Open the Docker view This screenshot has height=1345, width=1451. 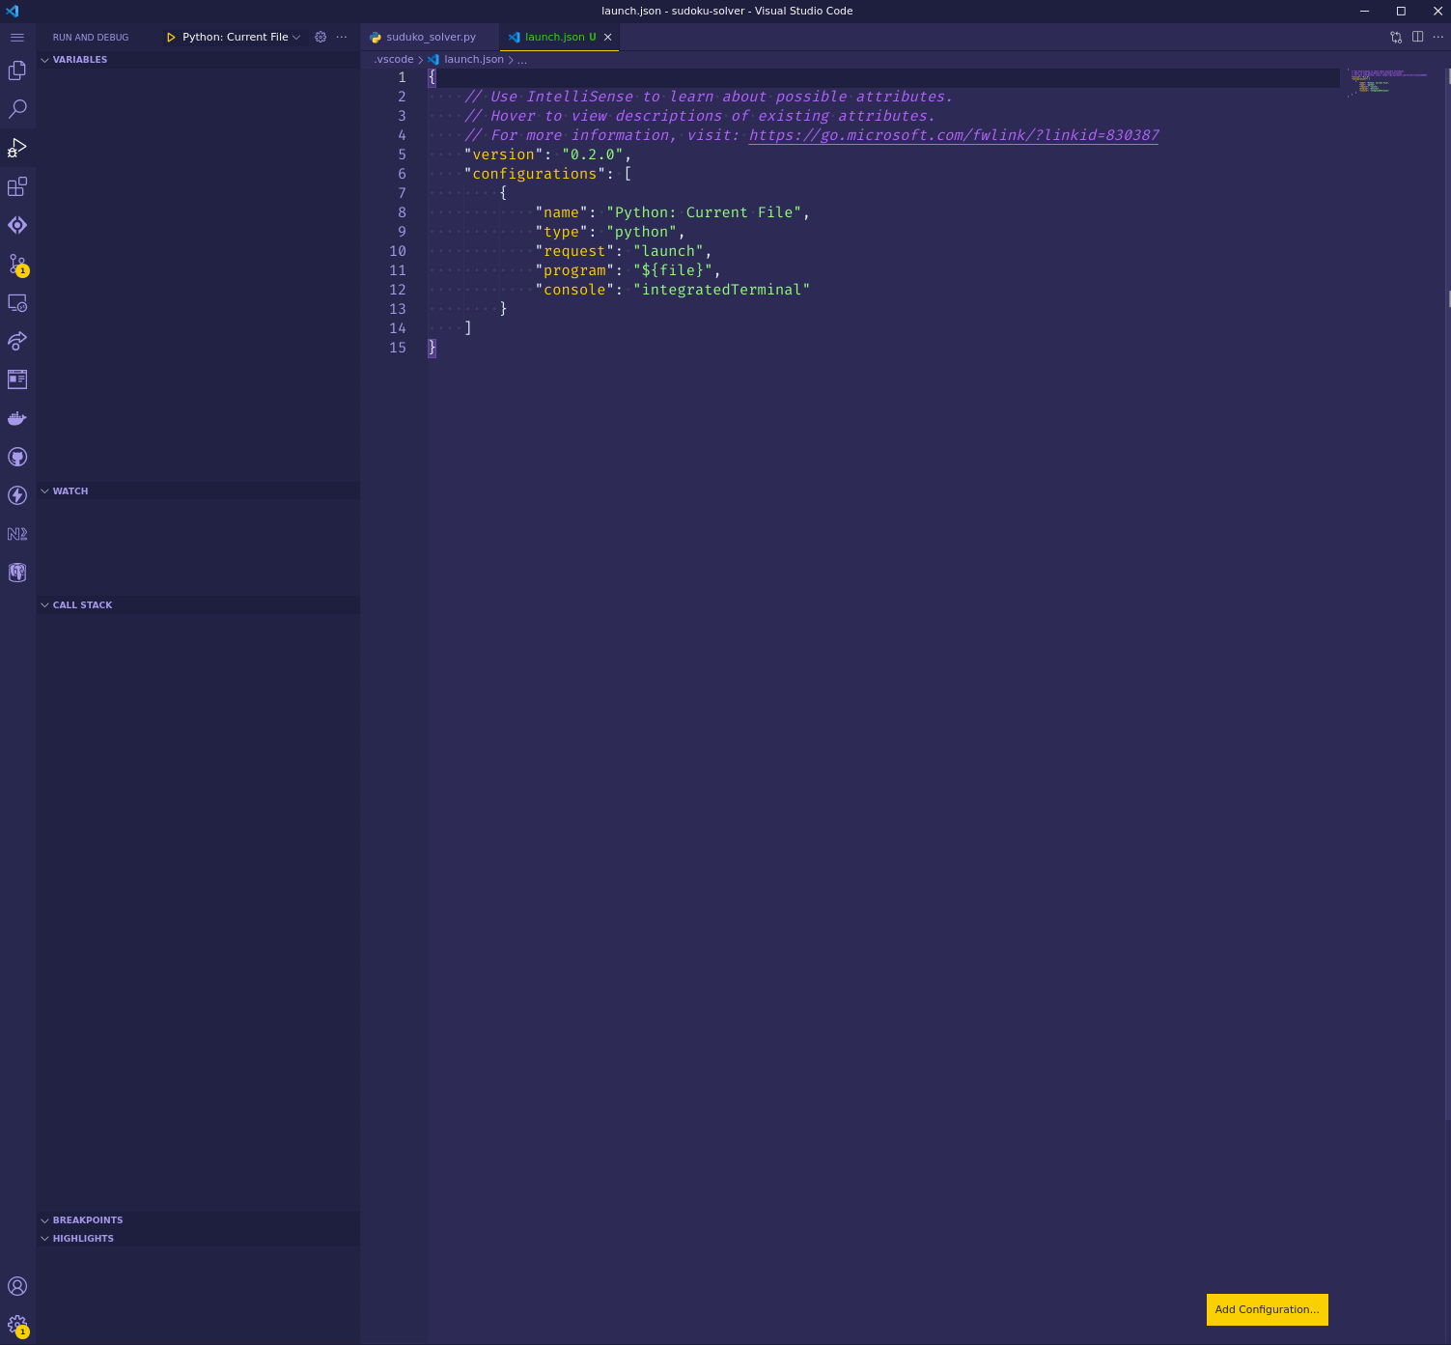pyautogui.click(x=16, y=418)
